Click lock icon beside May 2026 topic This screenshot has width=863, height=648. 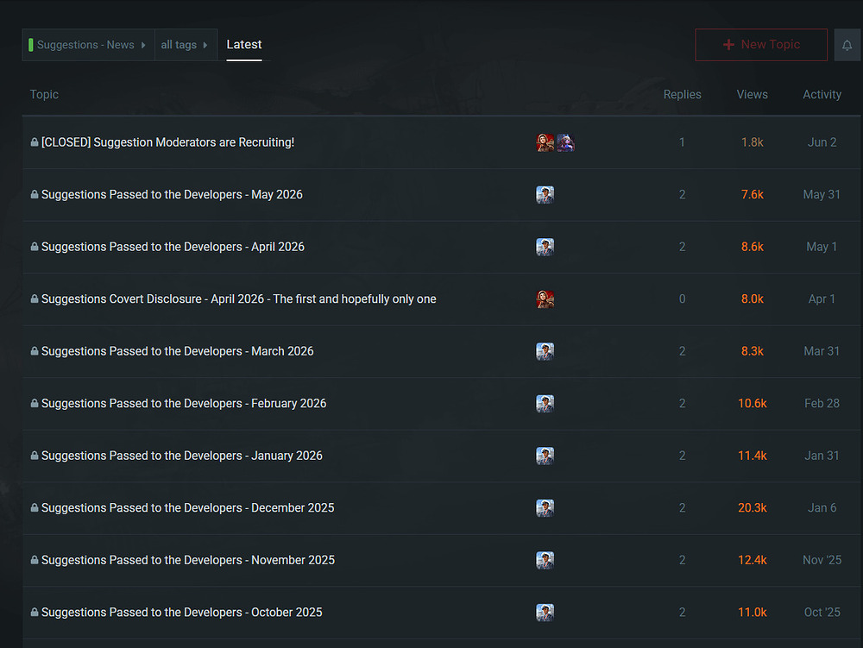pyautogui.click(x=35, y=194)
